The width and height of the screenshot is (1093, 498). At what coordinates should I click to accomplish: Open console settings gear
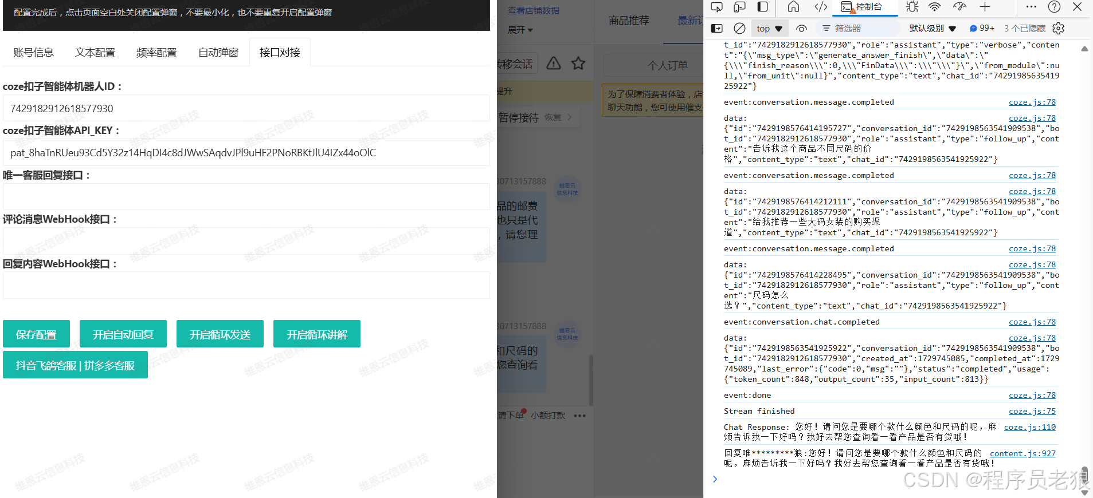1059,28
